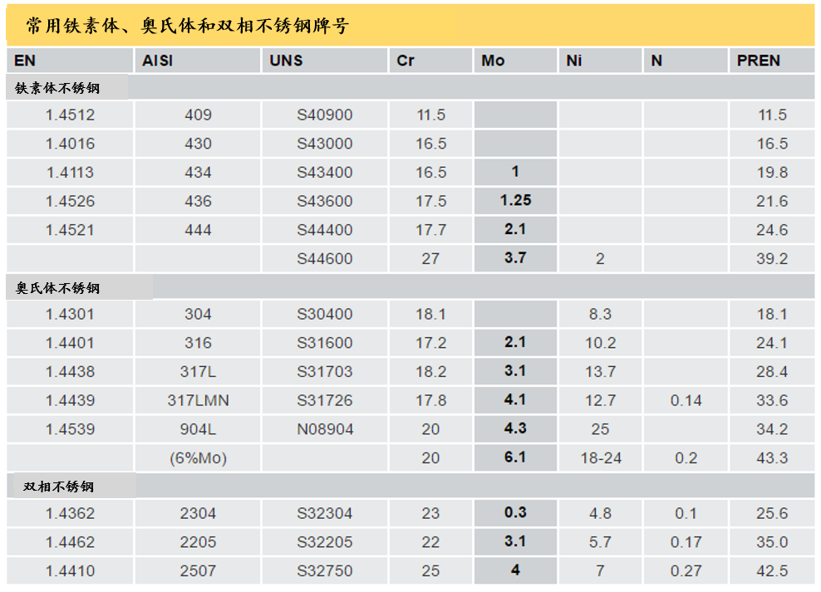Click the Cr value 17.7
The height and width of the screenshot is (592, 821).
tap(430, 230)
